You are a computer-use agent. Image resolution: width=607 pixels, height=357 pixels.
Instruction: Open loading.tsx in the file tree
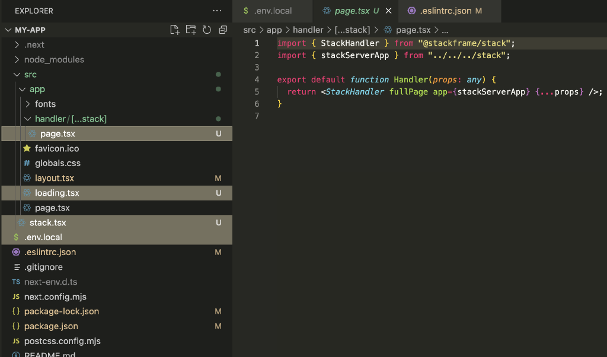coord(57,193)
